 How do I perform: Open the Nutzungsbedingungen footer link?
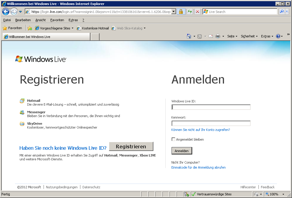(x=62, y=187)
